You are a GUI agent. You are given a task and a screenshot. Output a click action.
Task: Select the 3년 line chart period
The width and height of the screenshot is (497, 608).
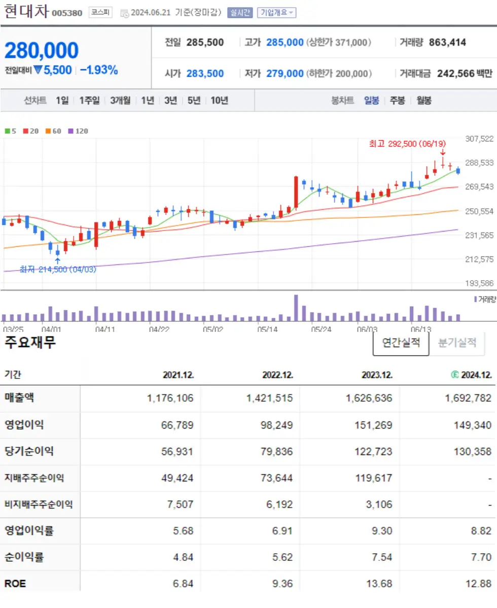(x=171, y=100)
